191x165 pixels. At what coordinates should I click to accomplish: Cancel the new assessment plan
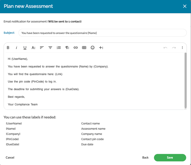[10, 158]
